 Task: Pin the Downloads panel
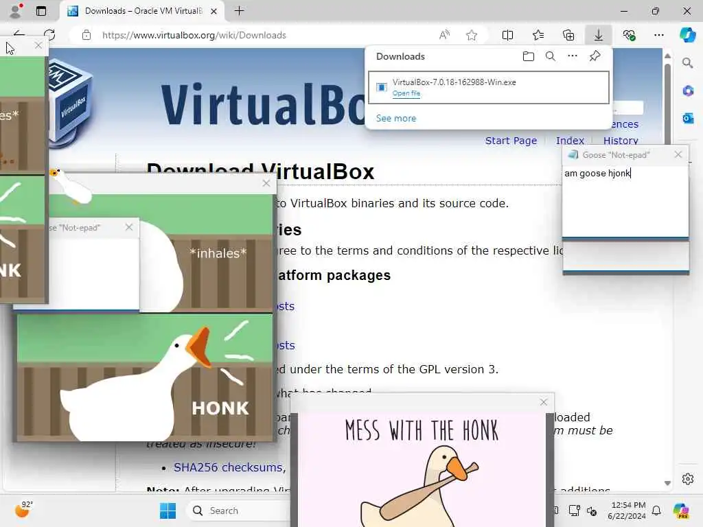pyautogui.click(x=595, y=56)
